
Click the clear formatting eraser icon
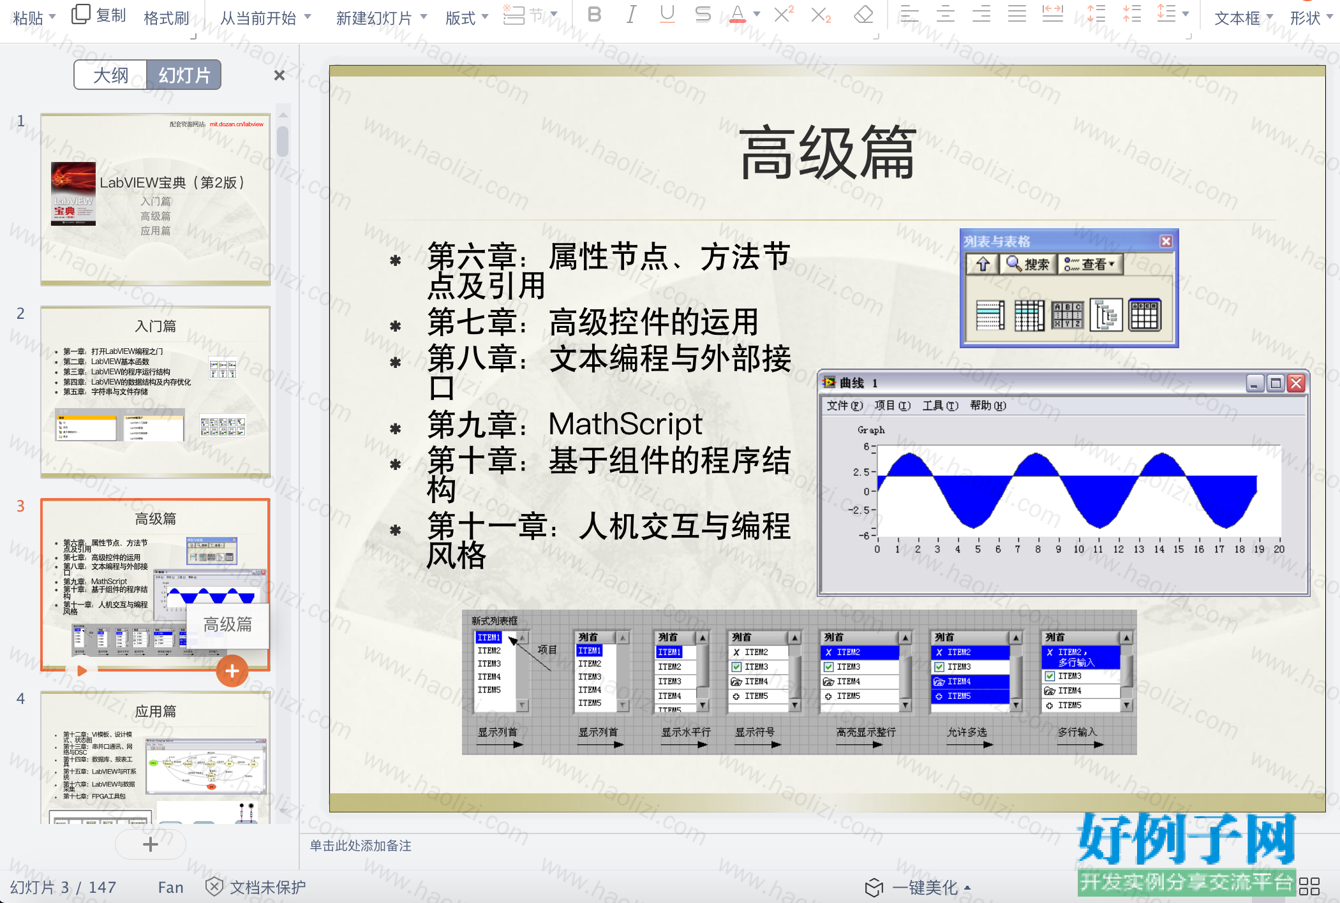(863, 14)
